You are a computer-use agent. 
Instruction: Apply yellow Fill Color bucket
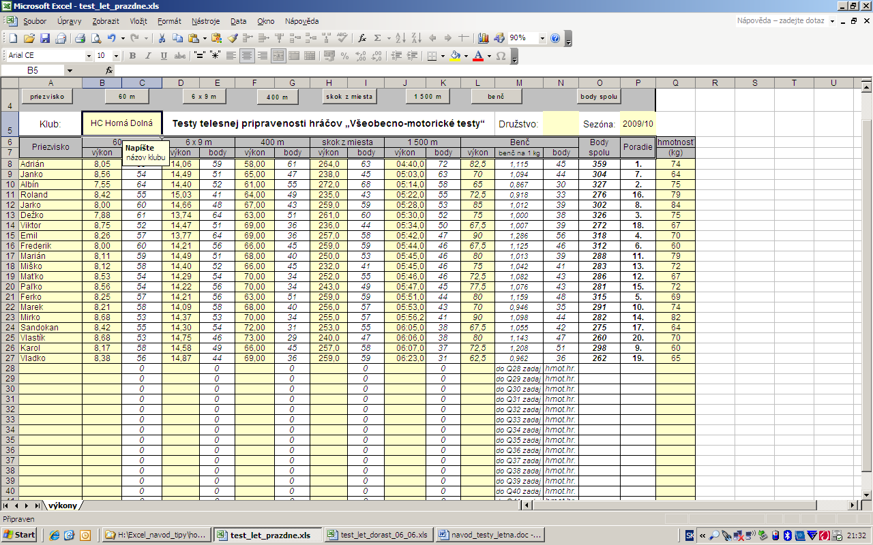tap(456, 56)
